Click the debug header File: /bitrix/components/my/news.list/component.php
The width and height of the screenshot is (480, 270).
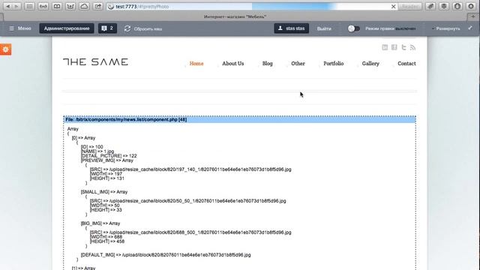[239, 119]
